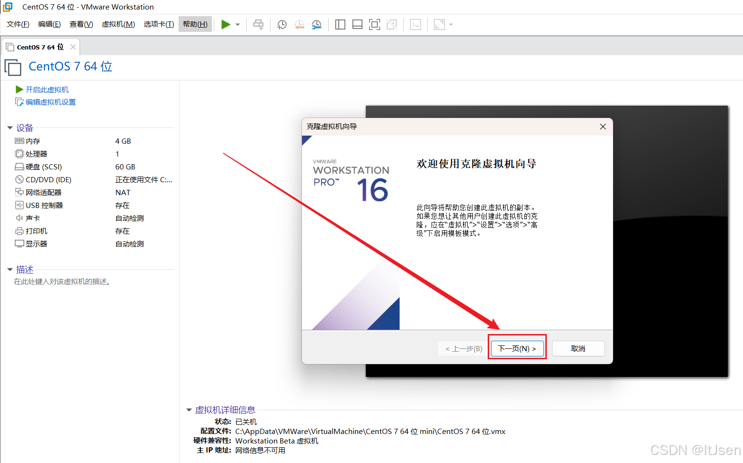Click the config file path text
The height and width of the screenshot is (463, 743).
(x=370, y=431)
